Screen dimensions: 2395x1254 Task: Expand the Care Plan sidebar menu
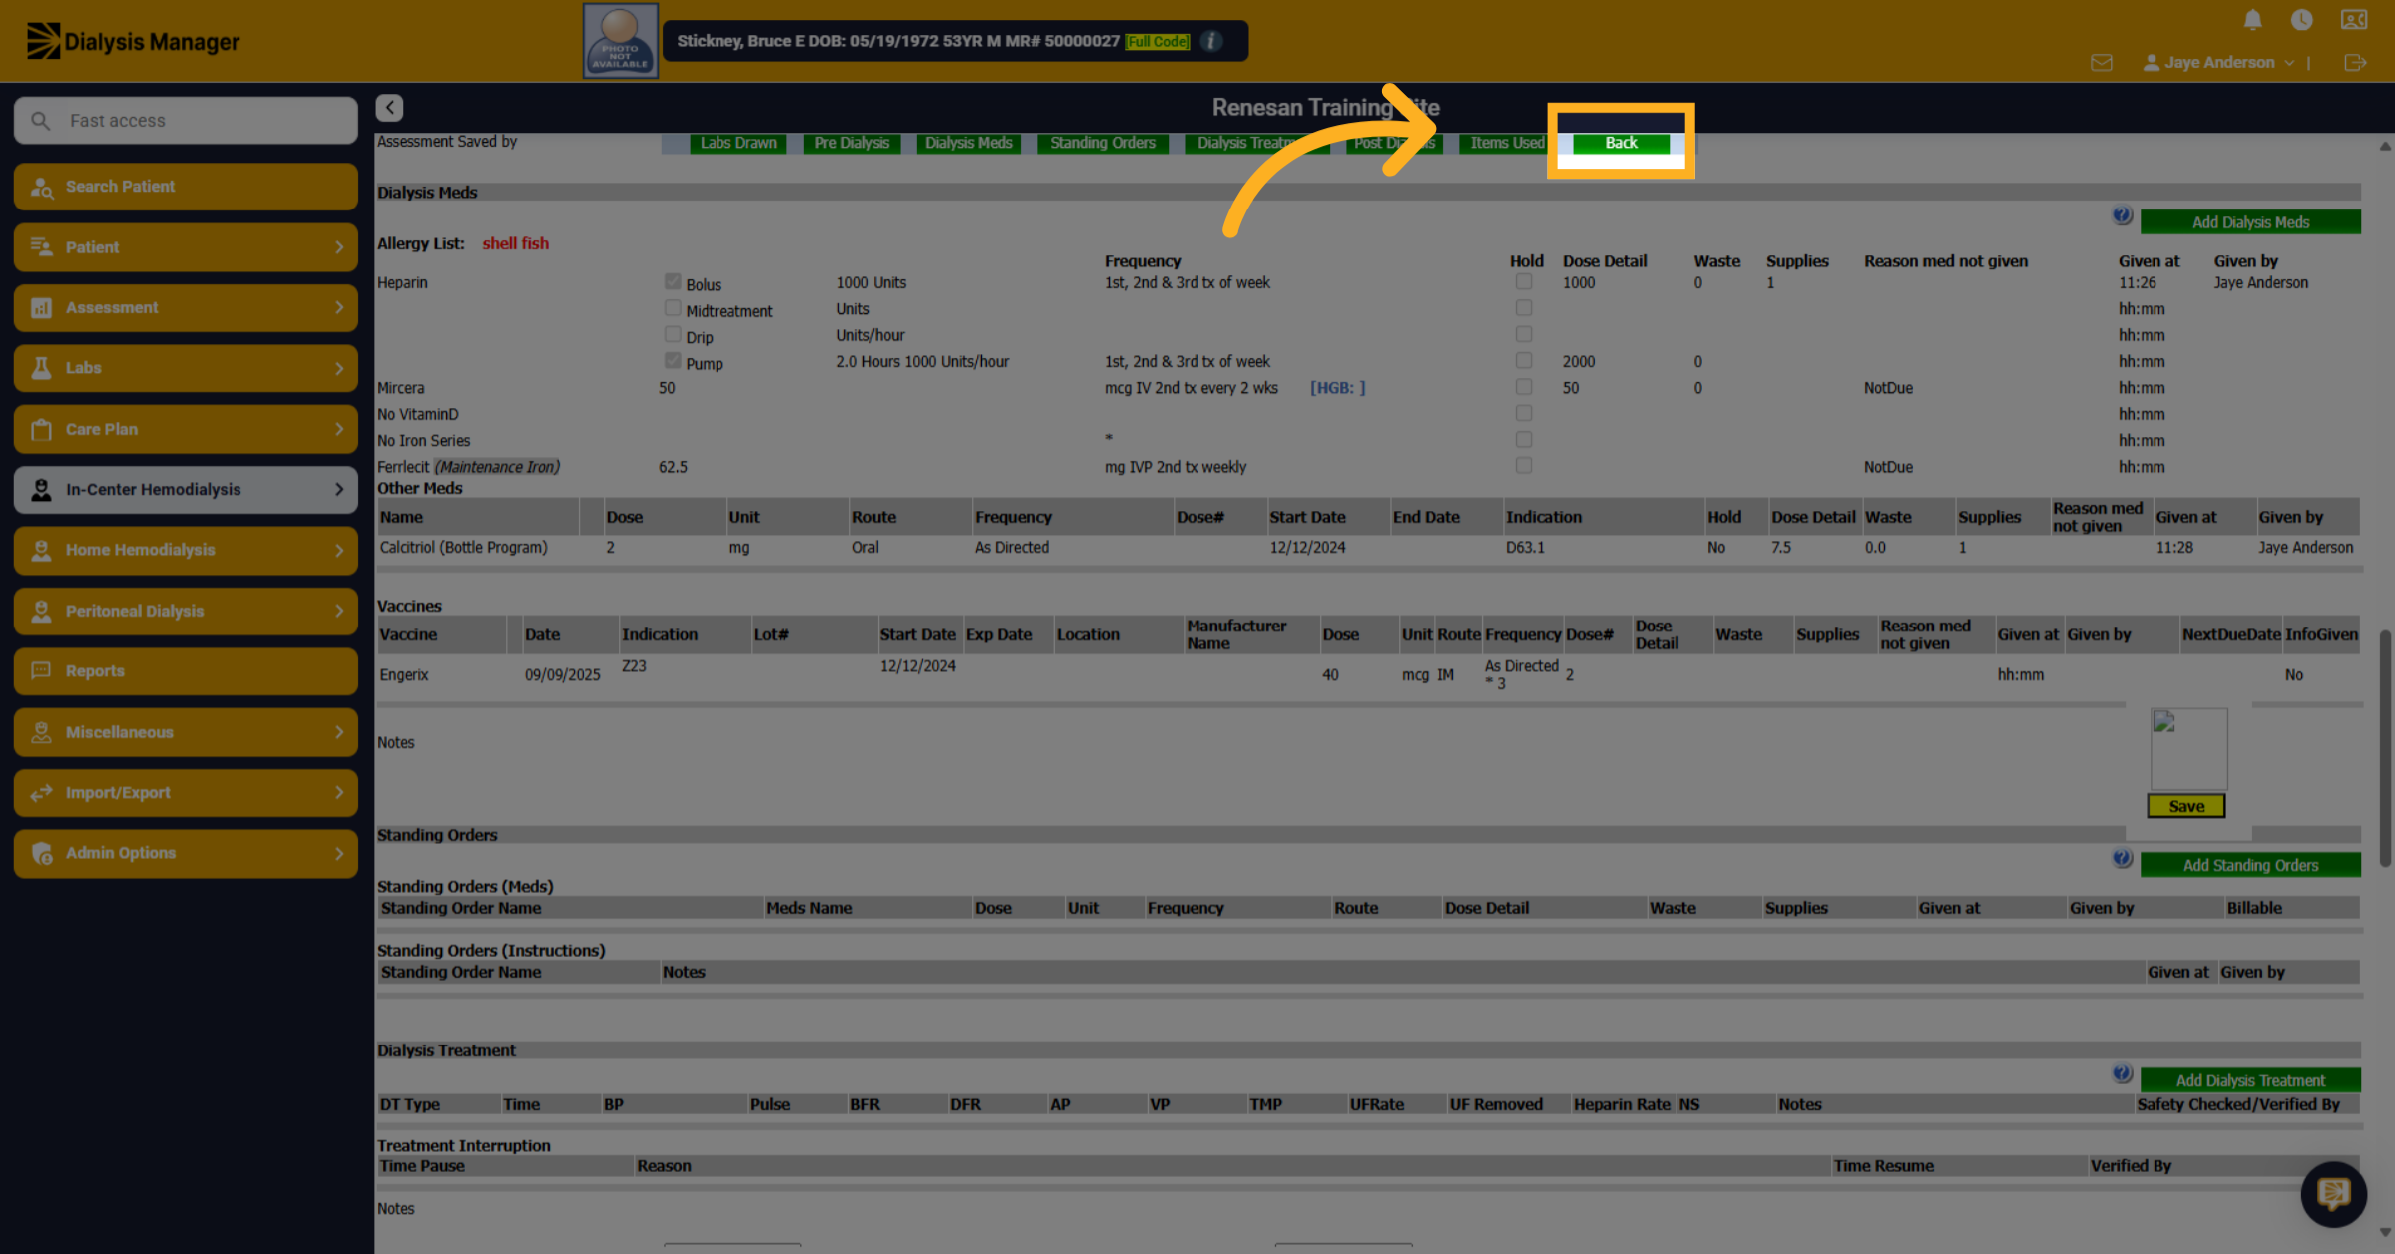click(x=186, y=429)
